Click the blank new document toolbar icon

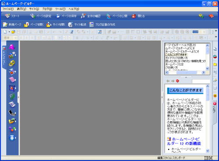click(5, 32)
